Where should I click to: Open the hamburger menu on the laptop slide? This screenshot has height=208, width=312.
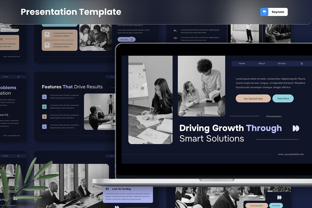coord(302,63)
